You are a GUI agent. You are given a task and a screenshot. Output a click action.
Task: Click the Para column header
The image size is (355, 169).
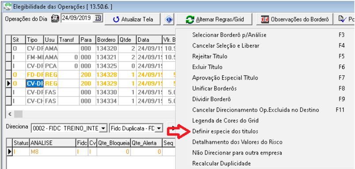[x=87, y=40]
